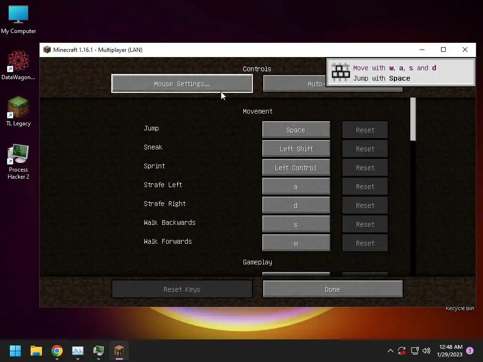
Task: Click the Walk Backwards label
Action: pos(170,222)
